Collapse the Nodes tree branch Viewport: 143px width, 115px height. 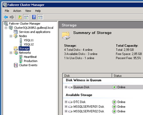pyautogui.click(x=11, y=36)
